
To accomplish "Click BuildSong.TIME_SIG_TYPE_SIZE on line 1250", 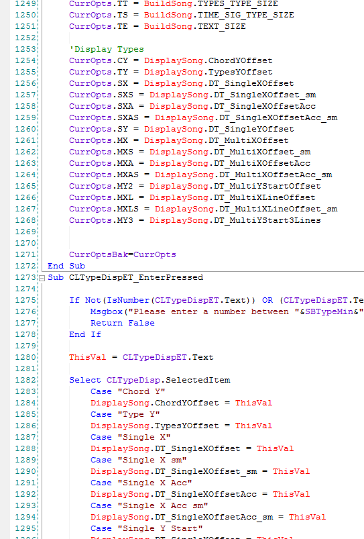I will [219, 15].
